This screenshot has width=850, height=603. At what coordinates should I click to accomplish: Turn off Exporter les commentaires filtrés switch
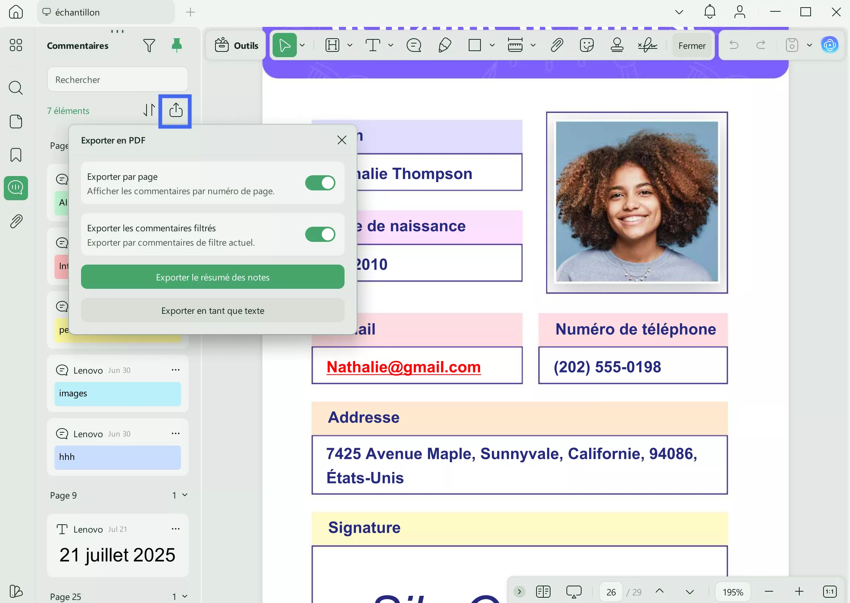[x=320, y=234]
